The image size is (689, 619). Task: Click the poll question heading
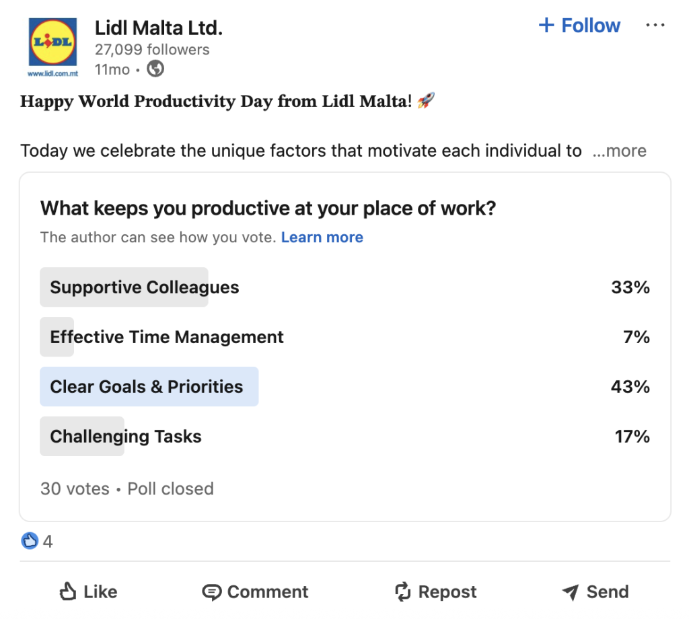coord(268,209)
